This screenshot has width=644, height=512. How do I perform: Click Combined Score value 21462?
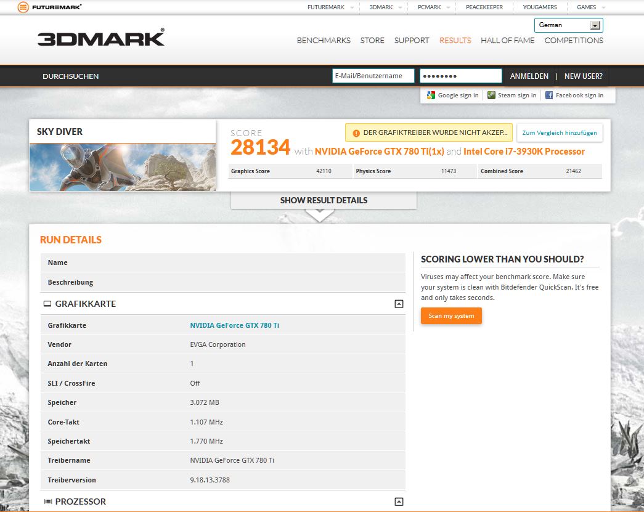573,171
